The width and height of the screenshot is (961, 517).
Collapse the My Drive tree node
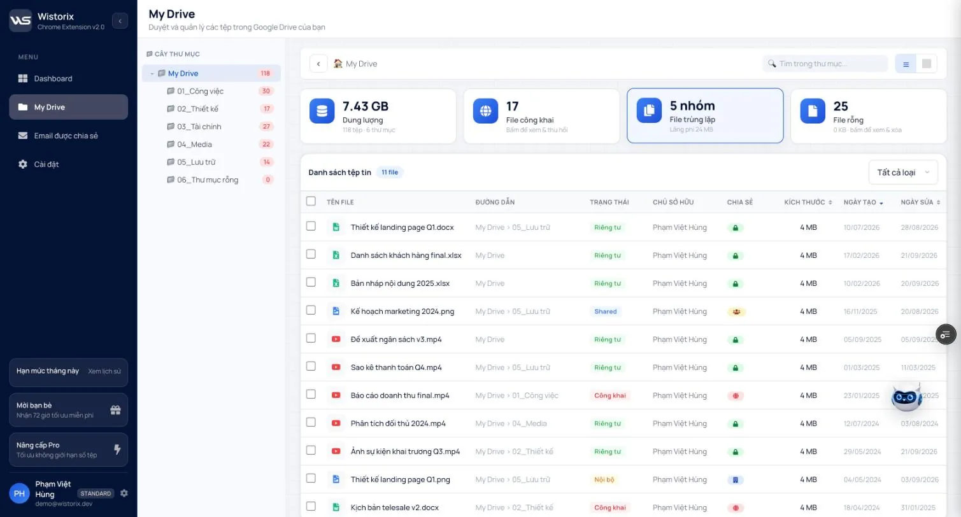coord(152,74)
